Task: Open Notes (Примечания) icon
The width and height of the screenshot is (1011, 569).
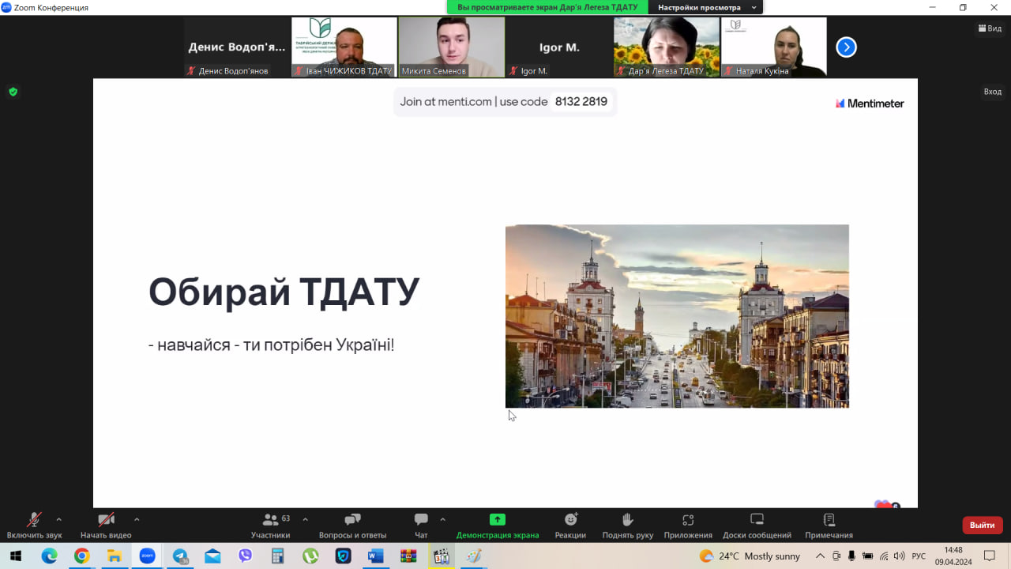Action: (x=829, y=520)
